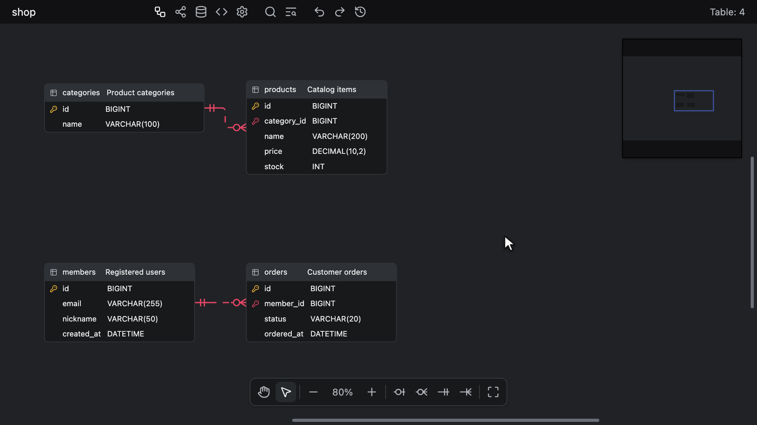This screenshot has width=757, height=425.
Task: Click the share diagram icon
Action: [181, 12]
